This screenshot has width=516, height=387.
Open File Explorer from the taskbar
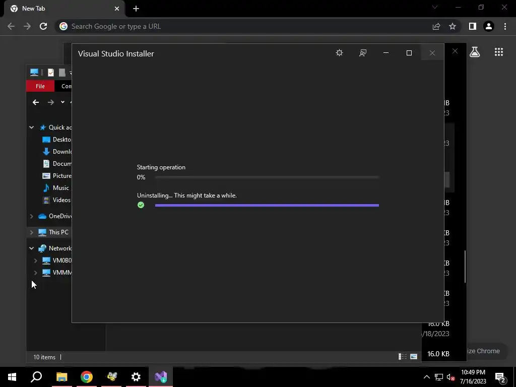tap(61, 377)
